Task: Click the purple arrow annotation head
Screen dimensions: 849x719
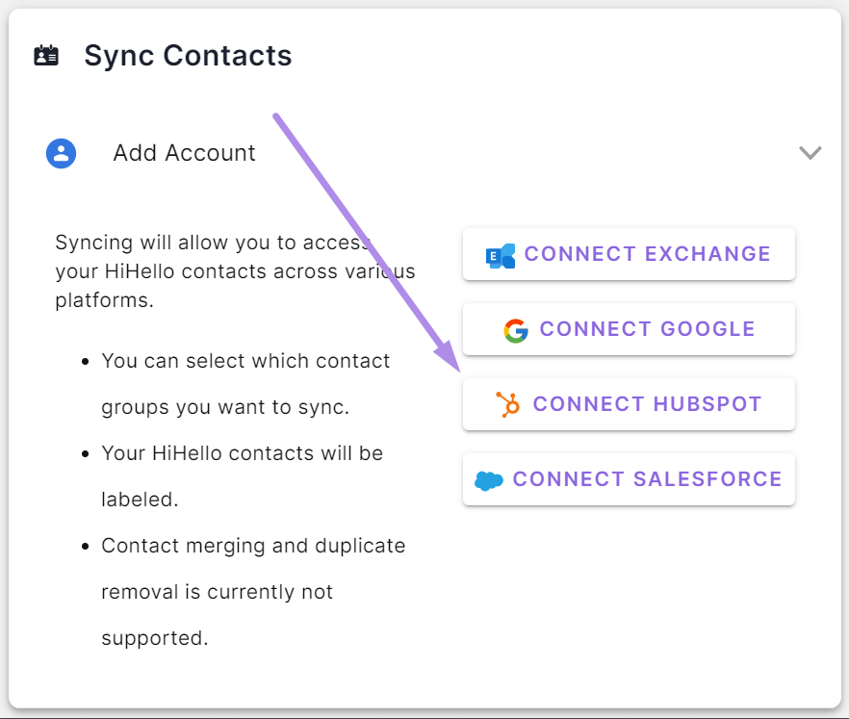Action: click(449, 357)
